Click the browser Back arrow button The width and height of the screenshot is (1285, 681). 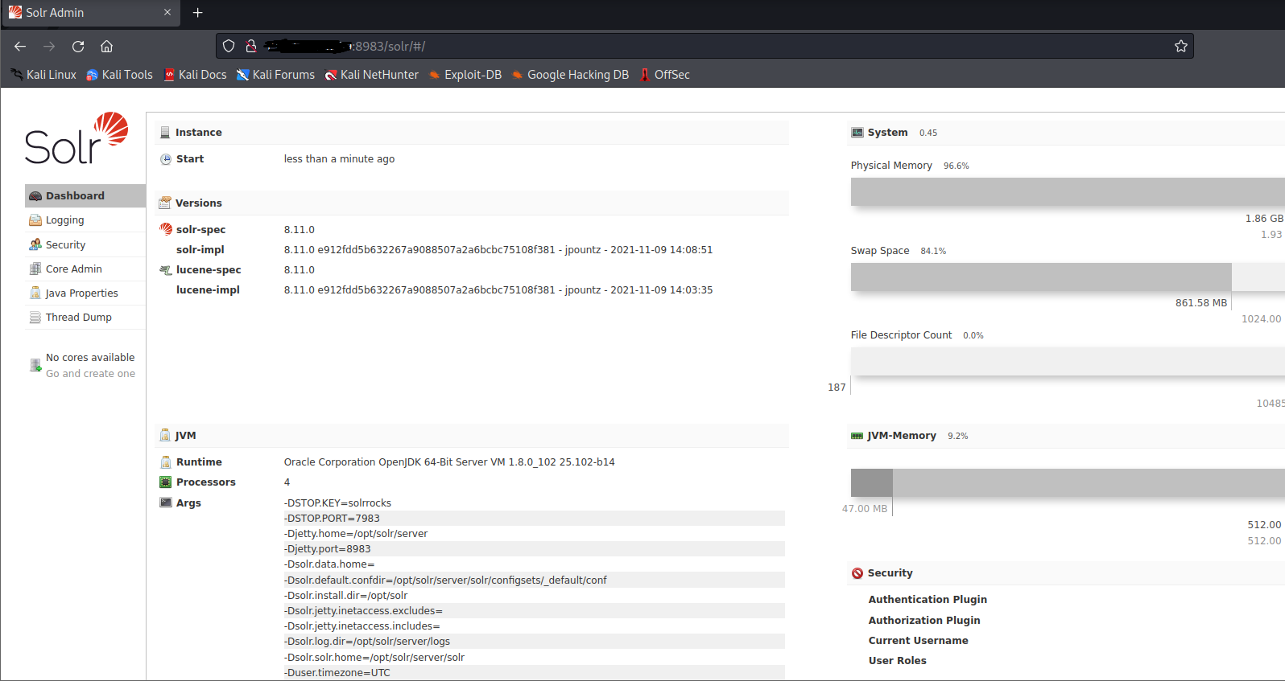(x=20, y=47)
